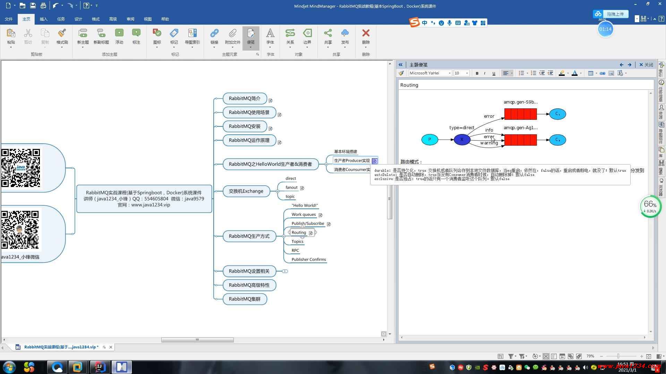Open the insert table dropdown in notes
The image size is (666, 374).
pyautogui.click(x=596, y=73)
